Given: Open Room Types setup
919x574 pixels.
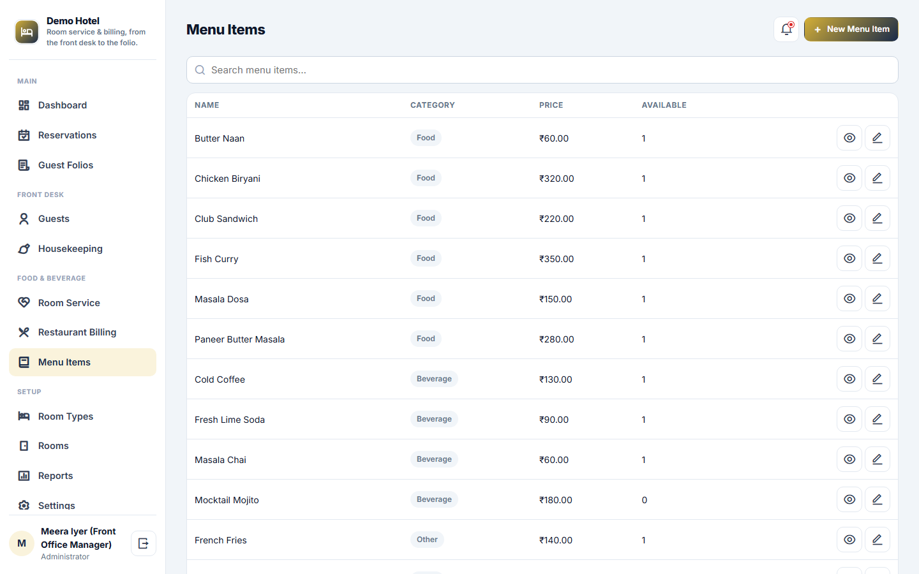Looking at the screenshot, I should tap(82, 416).
